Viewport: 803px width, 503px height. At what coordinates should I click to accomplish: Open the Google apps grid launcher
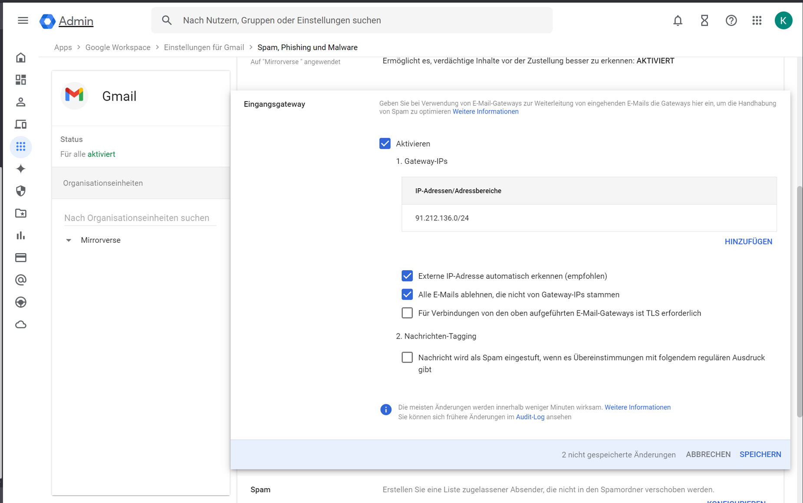pos(757,20)
